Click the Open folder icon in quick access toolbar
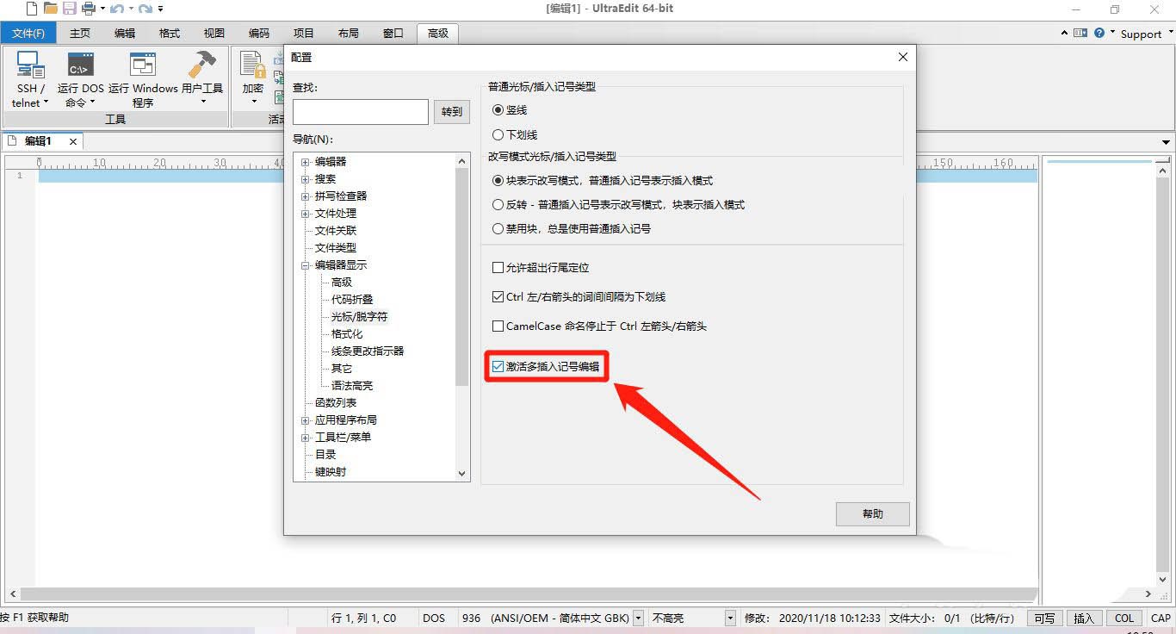The height and width of the screenshot is (634, 1176). tap(51, 9)
